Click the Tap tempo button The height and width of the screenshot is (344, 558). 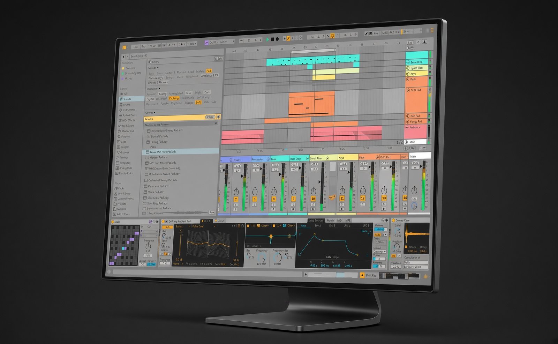(x=143, y=46)
